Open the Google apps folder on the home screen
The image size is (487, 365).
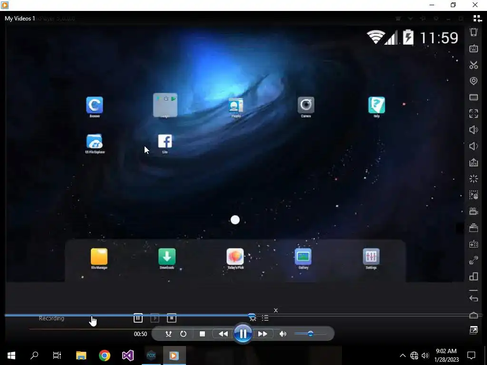click(165, 106)
